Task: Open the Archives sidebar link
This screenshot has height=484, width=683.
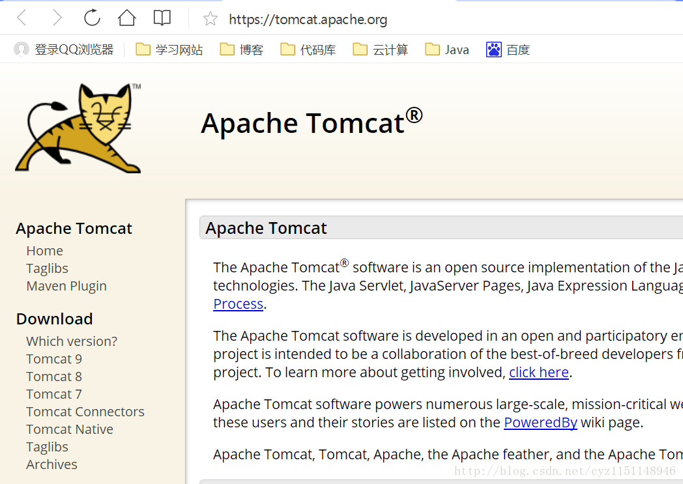Action: tap(51, 464)
